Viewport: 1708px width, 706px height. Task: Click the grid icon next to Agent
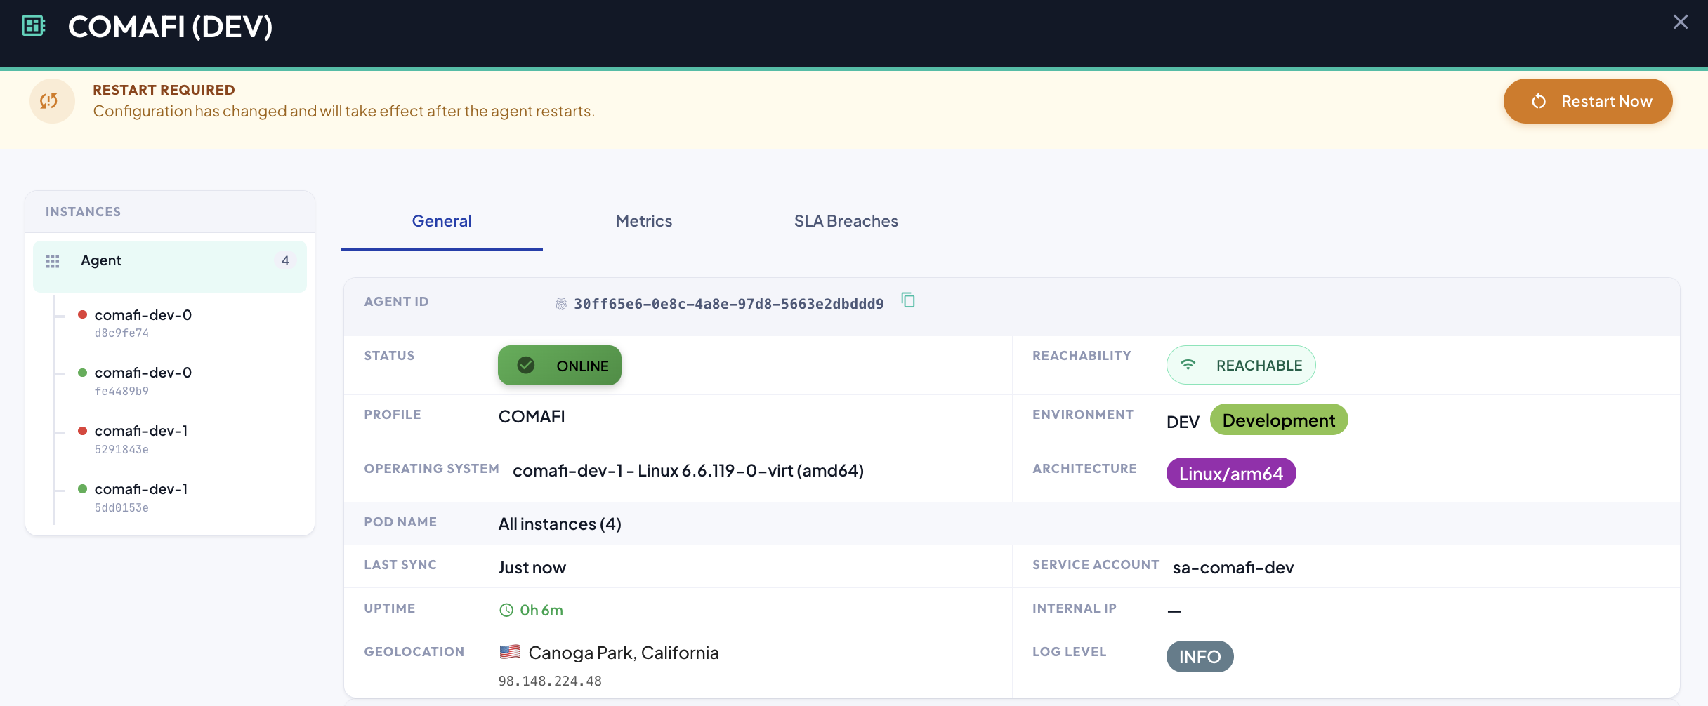click(x=53, y=261)
